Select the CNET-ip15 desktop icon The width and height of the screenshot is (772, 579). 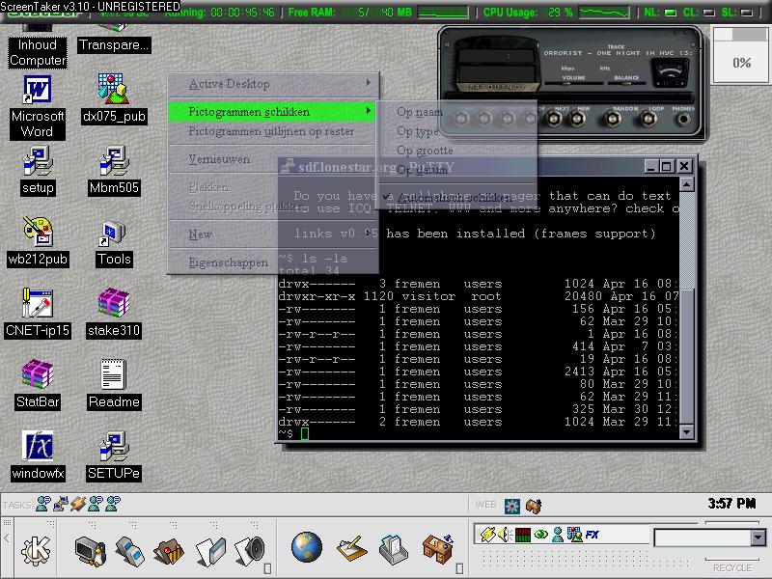click(x=38, y=303)
